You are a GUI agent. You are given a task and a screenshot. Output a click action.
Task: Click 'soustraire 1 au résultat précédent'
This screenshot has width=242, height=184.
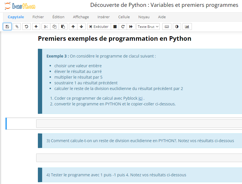(x=86, y=83)
